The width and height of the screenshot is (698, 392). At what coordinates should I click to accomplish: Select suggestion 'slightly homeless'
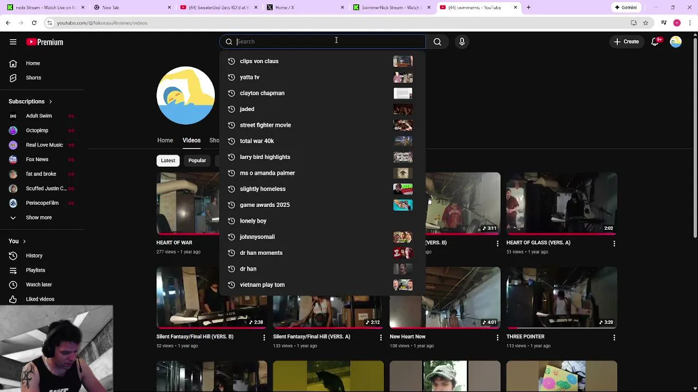click(322, 189)
